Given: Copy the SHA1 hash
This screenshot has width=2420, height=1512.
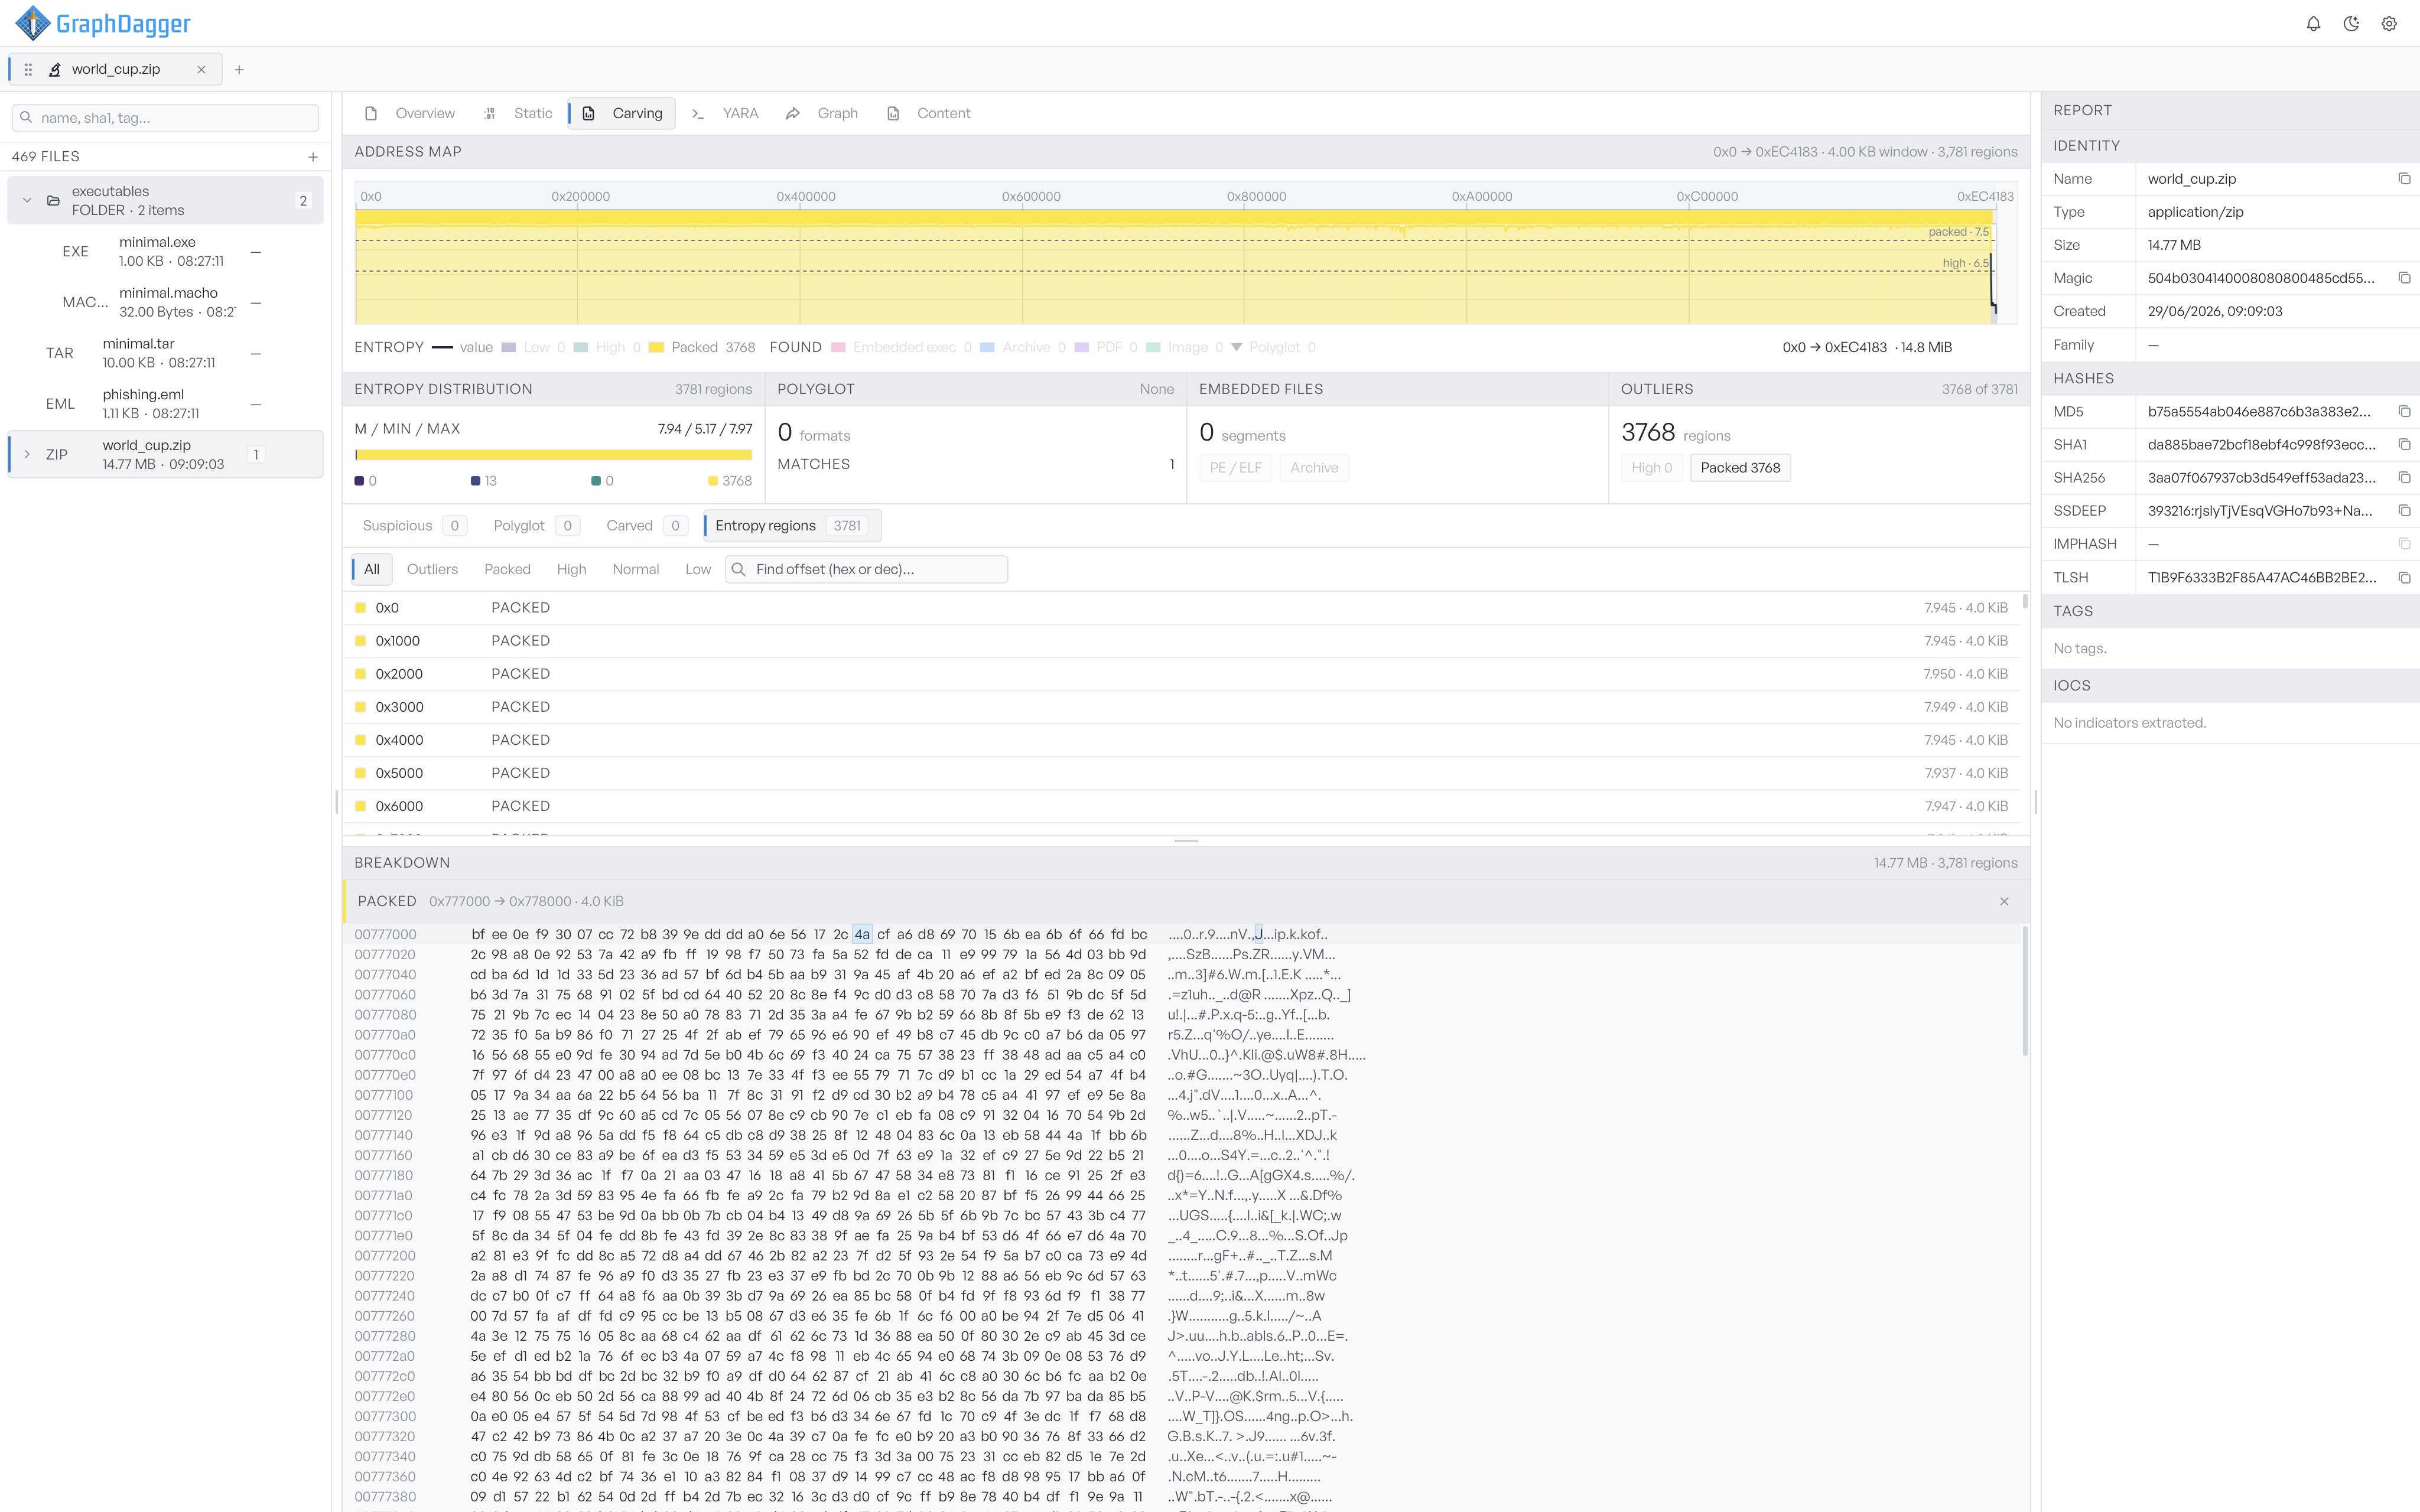Looking at the screenshot, I should (2404, 444).
